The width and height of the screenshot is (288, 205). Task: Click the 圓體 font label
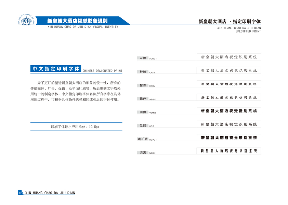(x=143, y=112)
